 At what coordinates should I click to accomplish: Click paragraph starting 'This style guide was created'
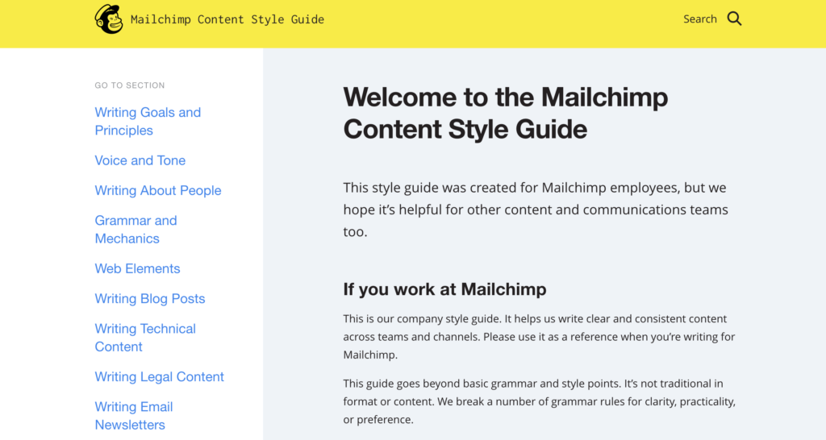point(536,210)
